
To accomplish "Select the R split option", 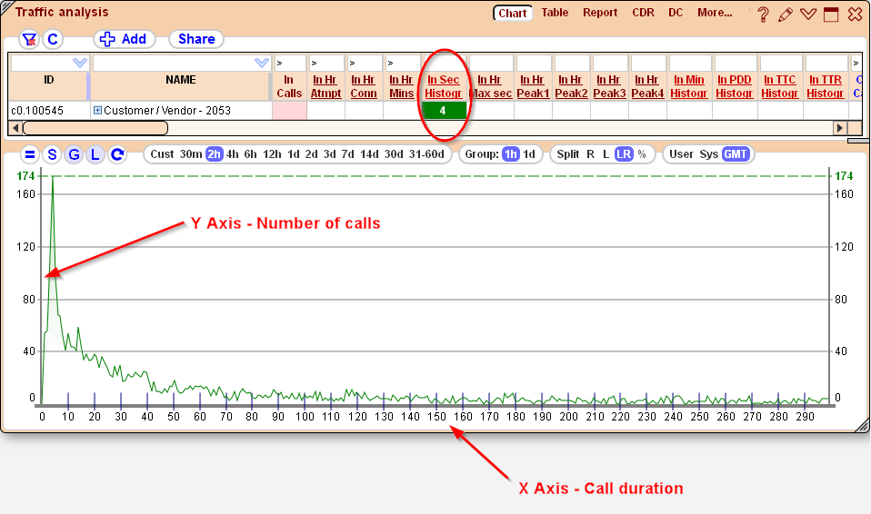I will click(x=590, y=154).
